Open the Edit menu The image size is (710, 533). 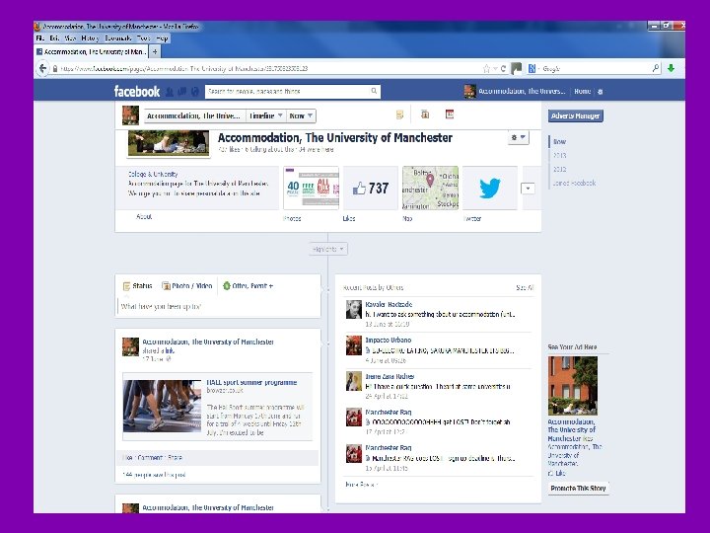pyautogui.click(x=54, y=38)
